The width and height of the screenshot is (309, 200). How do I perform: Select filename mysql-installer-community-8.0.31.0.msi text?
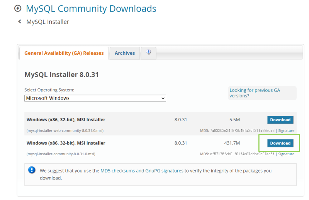61,154
